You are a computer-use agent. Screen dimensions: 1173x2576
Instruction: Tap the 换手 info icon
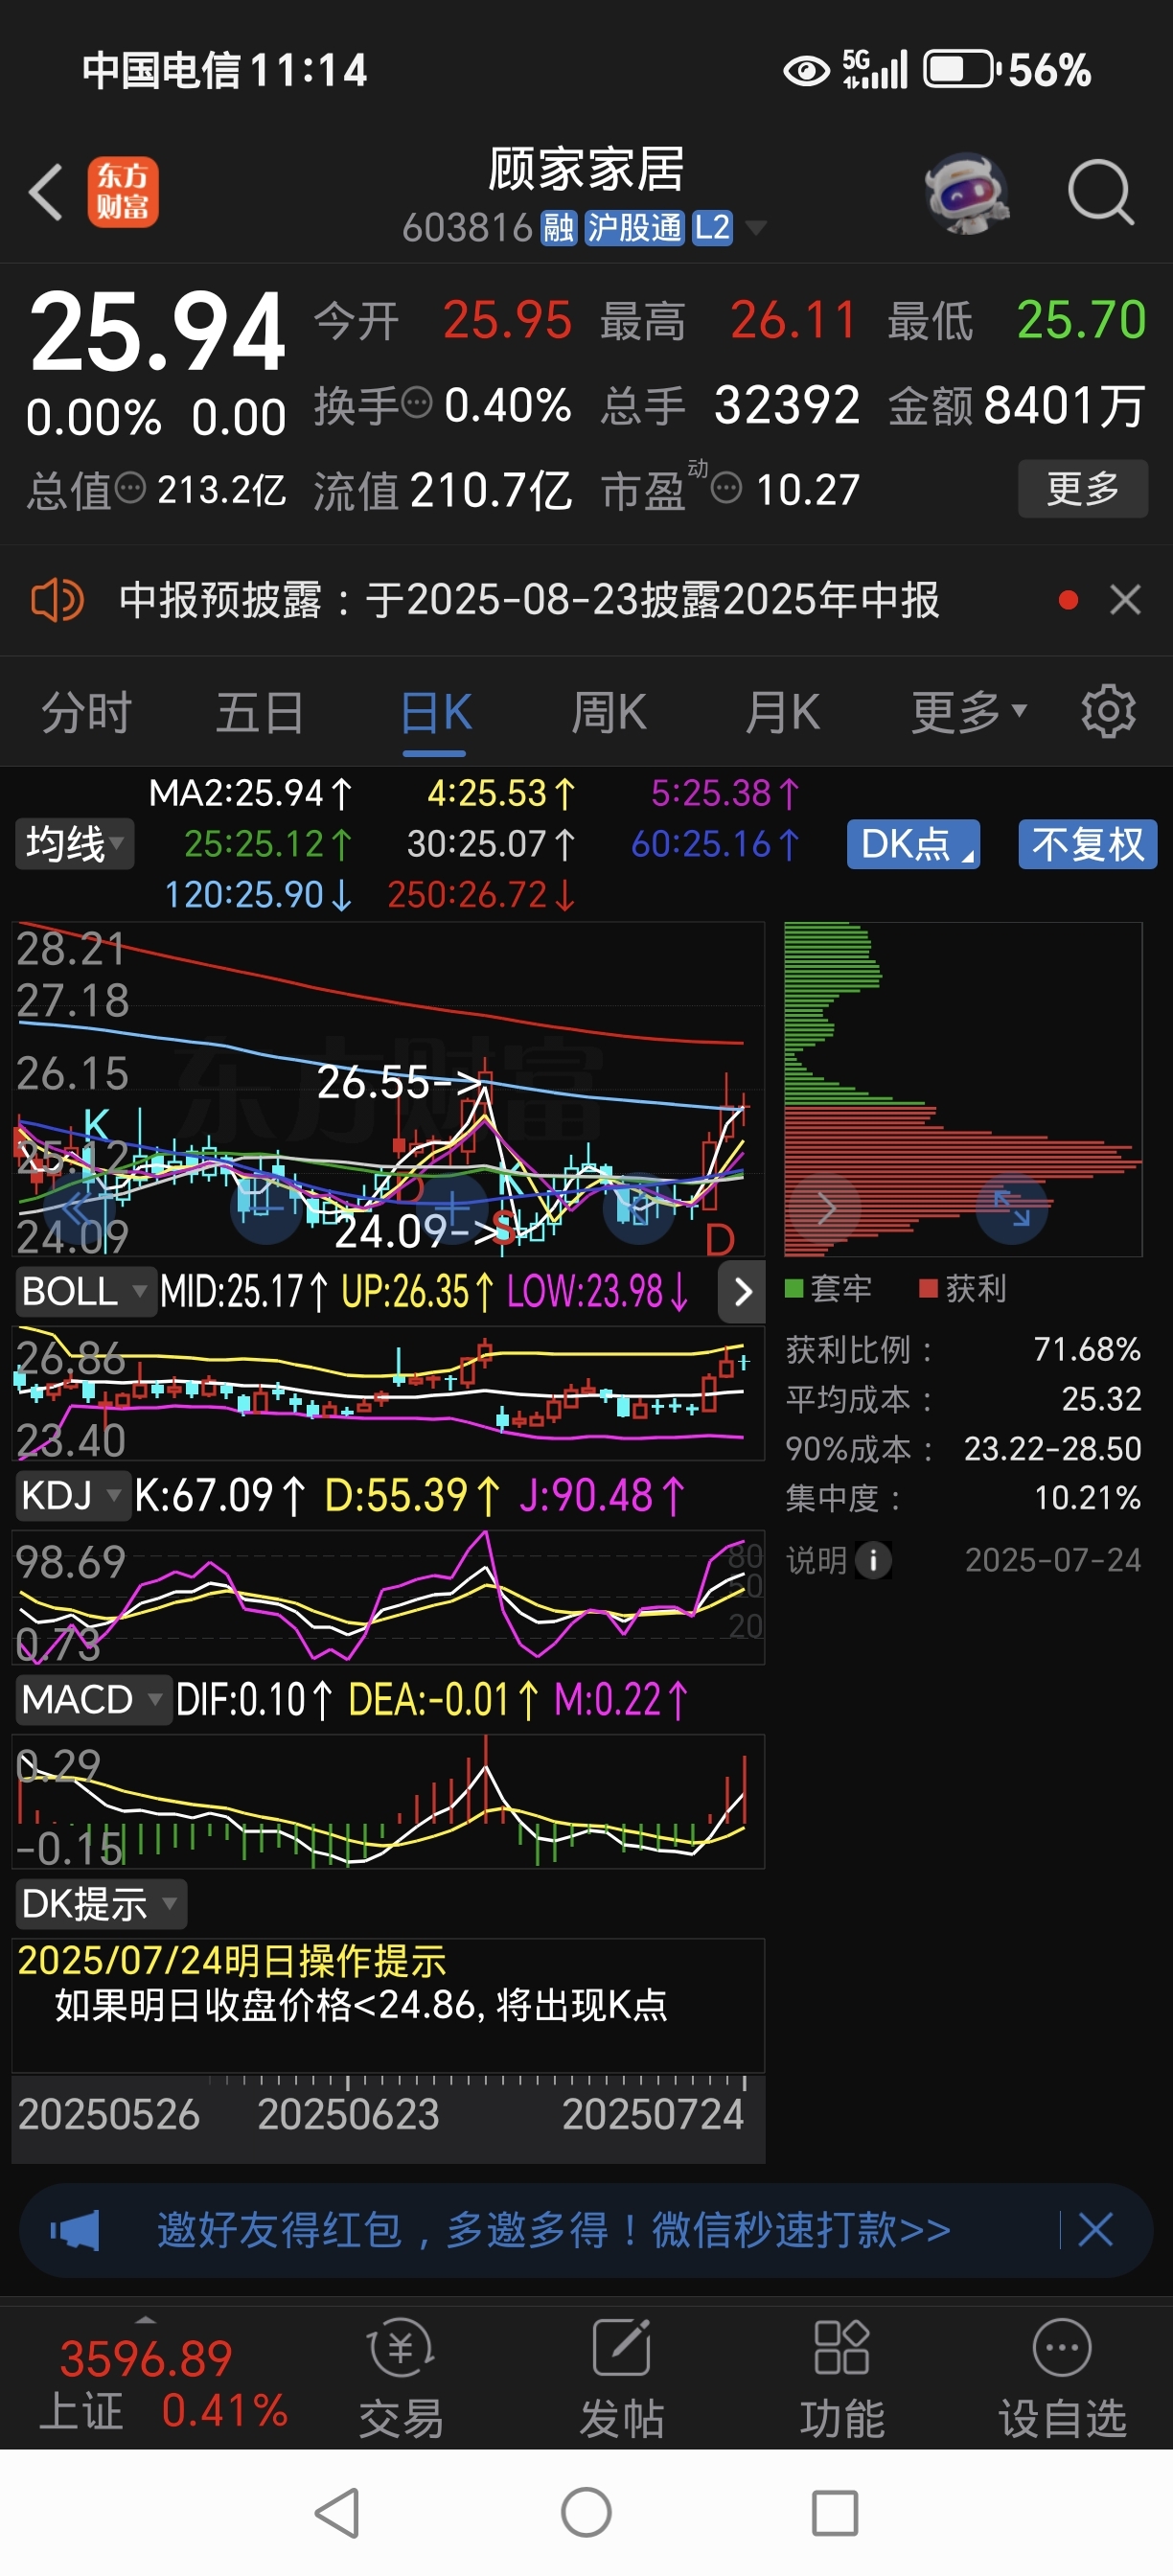(417, 403)
